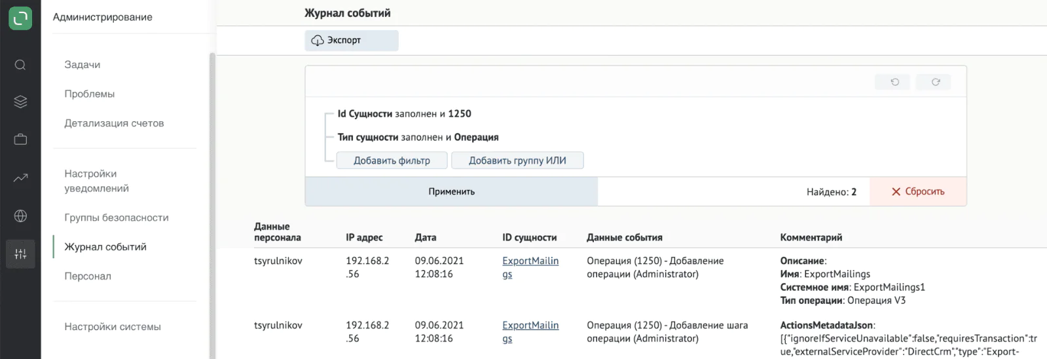This screenshot has height=359, width=1047.
Task: Click the undo filter arrow button
Action: (x=894, y=82)
